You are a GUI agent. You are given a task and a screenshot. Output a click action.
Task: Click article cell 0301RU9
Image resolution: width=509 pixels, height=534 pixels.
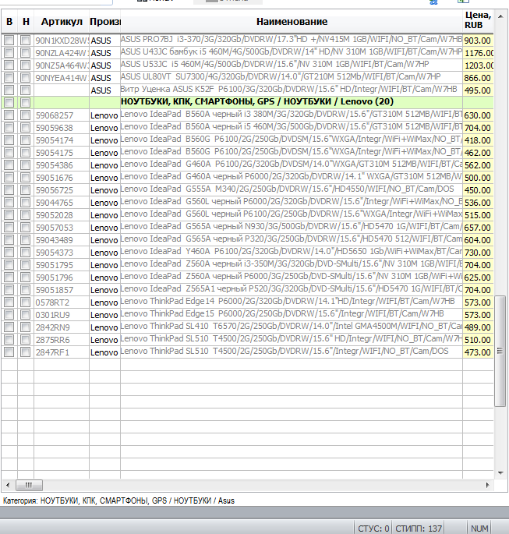click(x=62, y=315)
